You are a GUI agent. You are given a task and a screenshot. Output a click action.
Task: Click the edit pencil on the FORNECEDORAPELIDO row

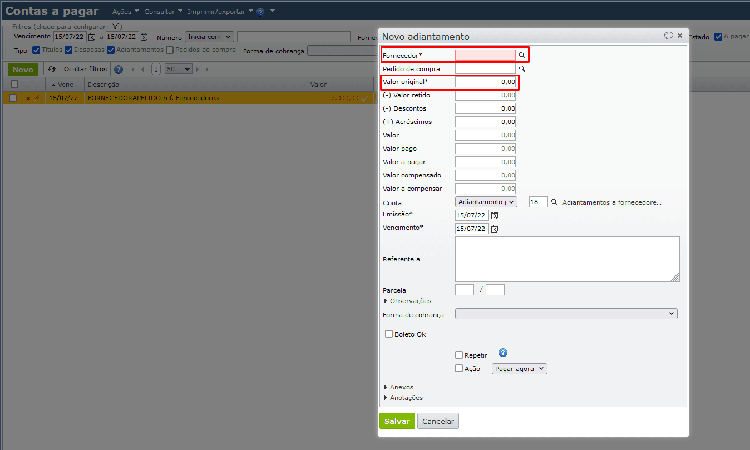(x=37, y=98)
